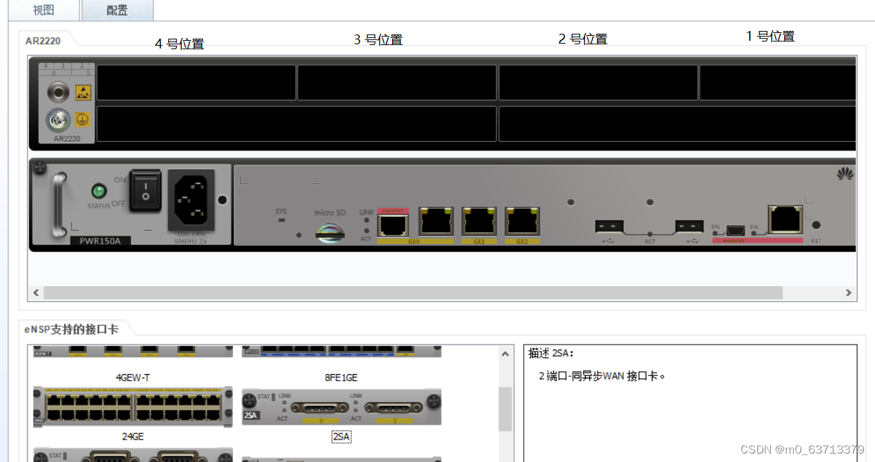Select the wide lower slot on the right half
Screen dimensions: 875x462
pyautogui.click(x=677, y=124)
